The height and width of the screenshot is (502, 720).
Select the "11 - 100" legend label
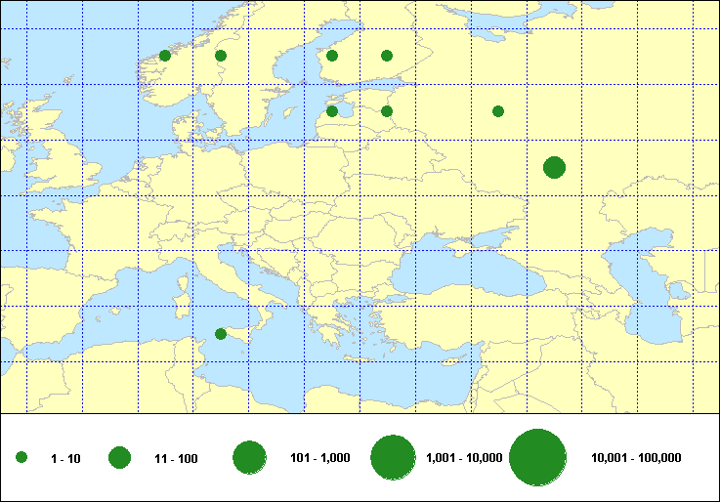pos(177,458)
